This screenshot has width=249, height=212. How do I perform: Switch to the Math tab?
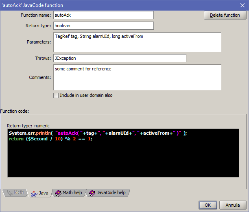[x=15, y=192]
